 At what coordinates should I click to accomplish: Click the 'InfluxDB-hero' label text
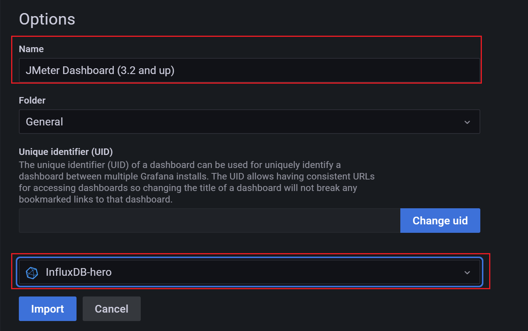tap(78, 273)
